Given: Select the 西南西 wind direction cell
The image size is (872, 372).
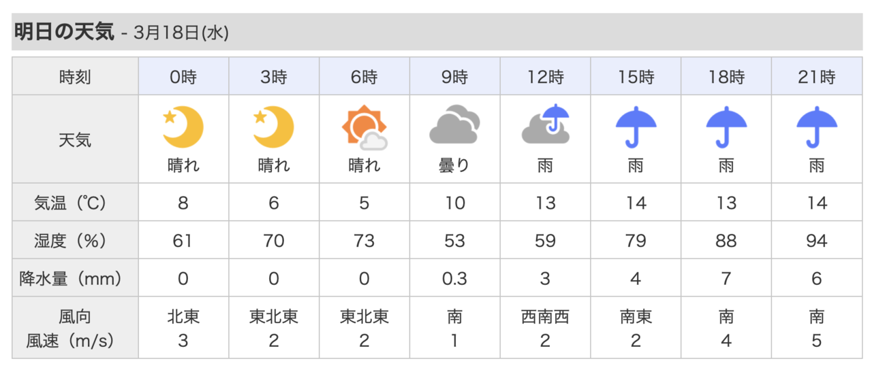Looking at the screenshot, I should (x=545, y=317).
